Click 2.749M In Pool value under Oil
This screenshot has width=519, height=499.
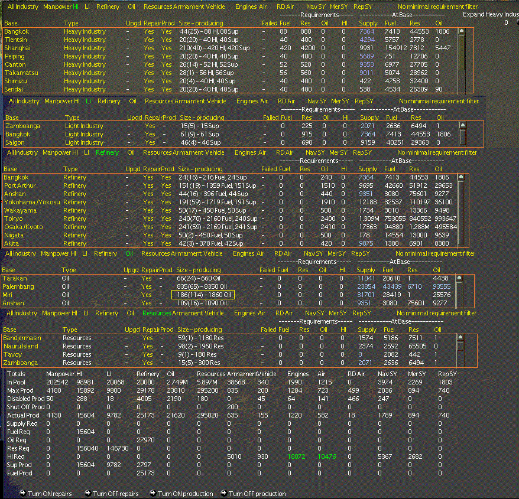coord(177,382)
